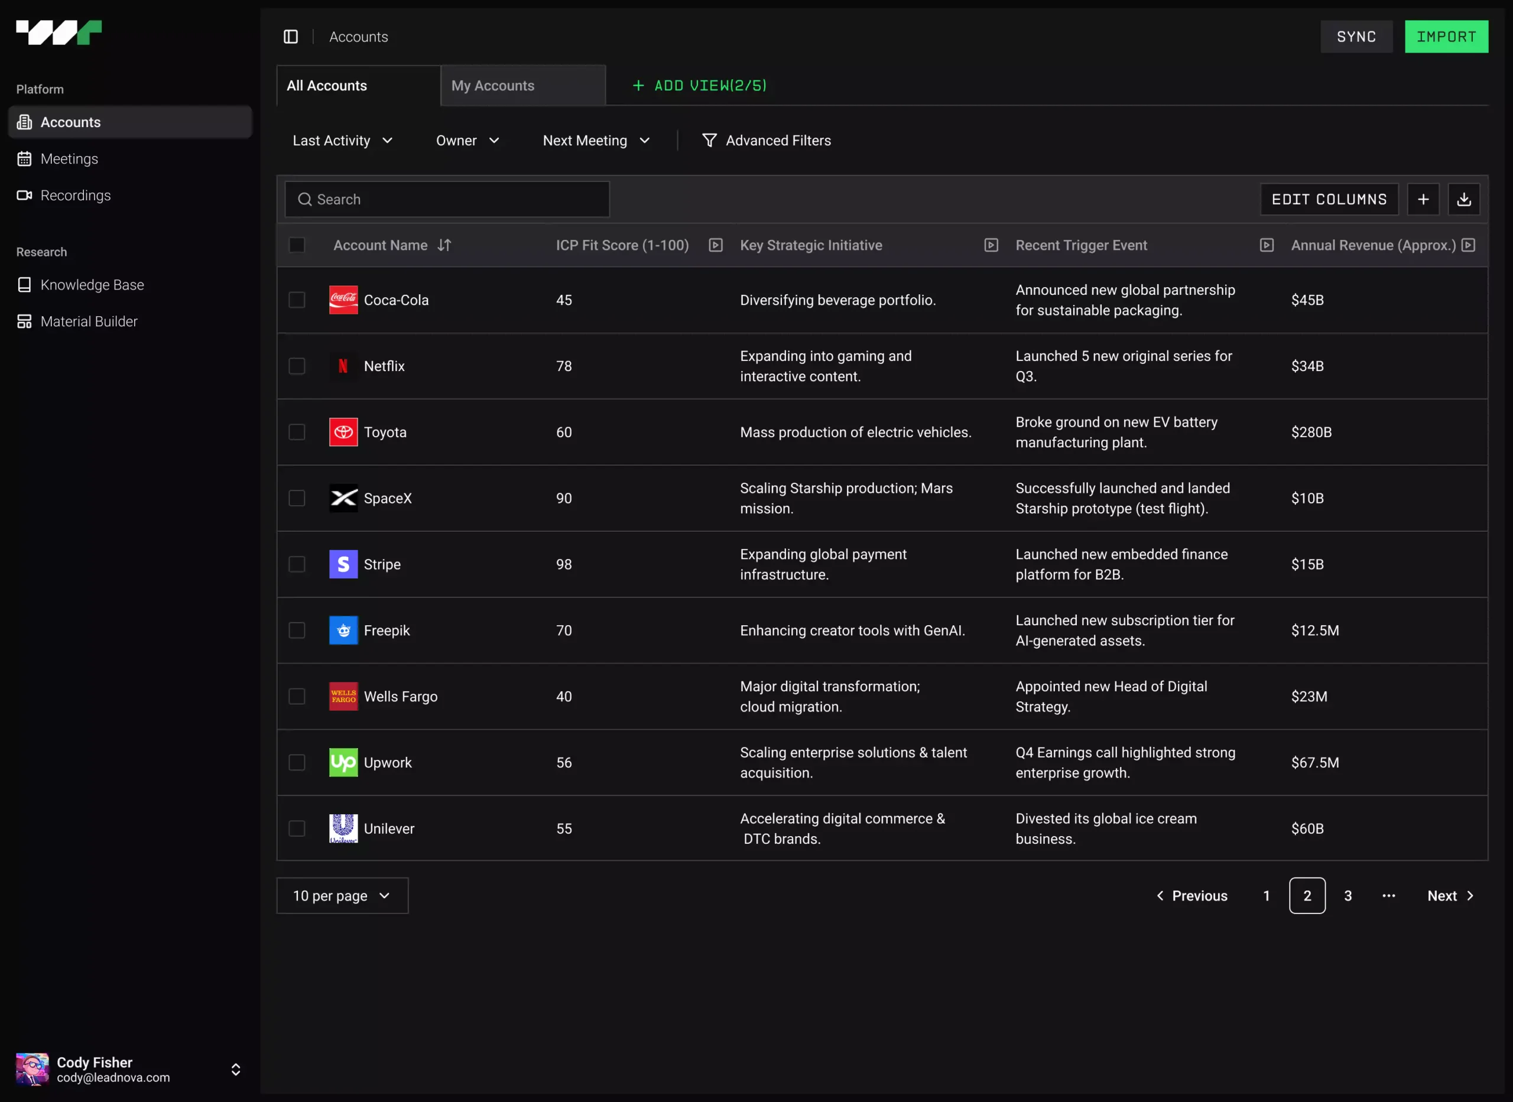Click the magnifier icon in Search
This screenshot has height=1102, width=1513.
305,200
